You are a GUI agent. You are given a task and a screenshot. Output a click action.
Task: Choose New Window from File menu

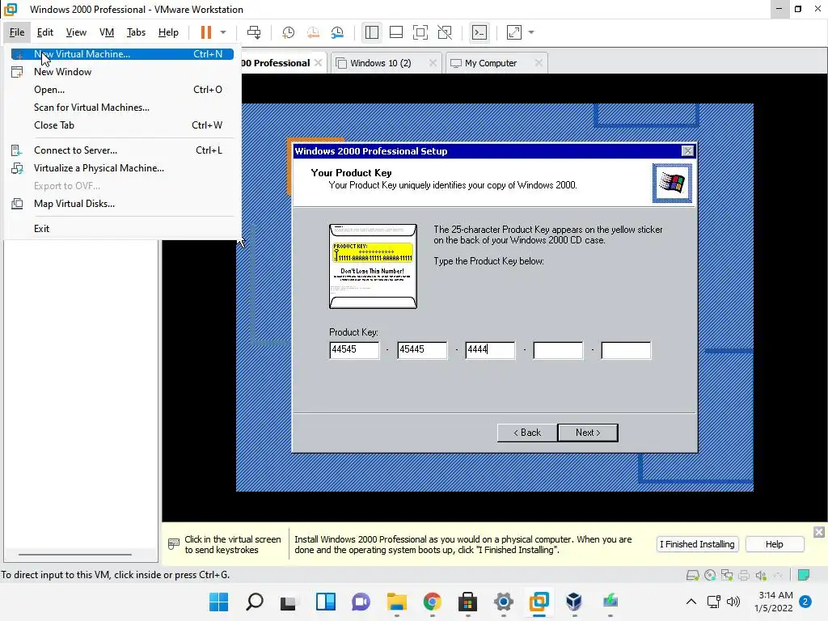coord(122,72)
